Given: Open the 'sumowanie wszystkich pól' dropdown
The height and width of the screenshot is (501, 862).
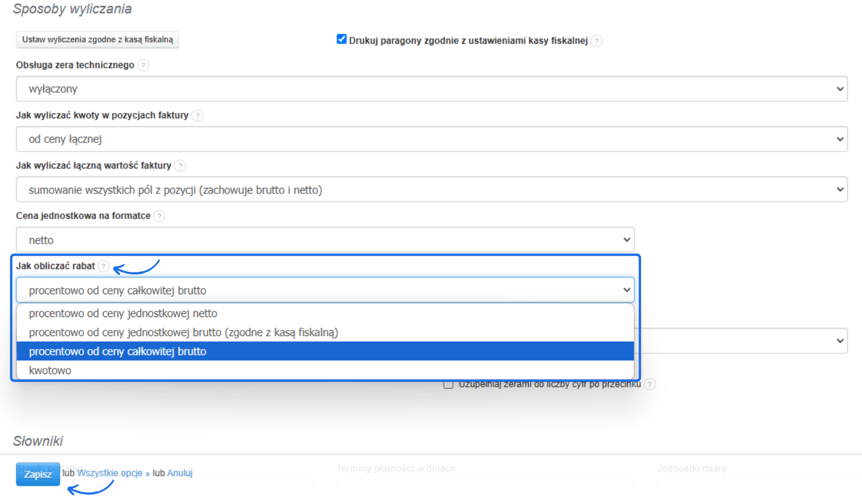Looking at the screenshot, I should 431,190.
